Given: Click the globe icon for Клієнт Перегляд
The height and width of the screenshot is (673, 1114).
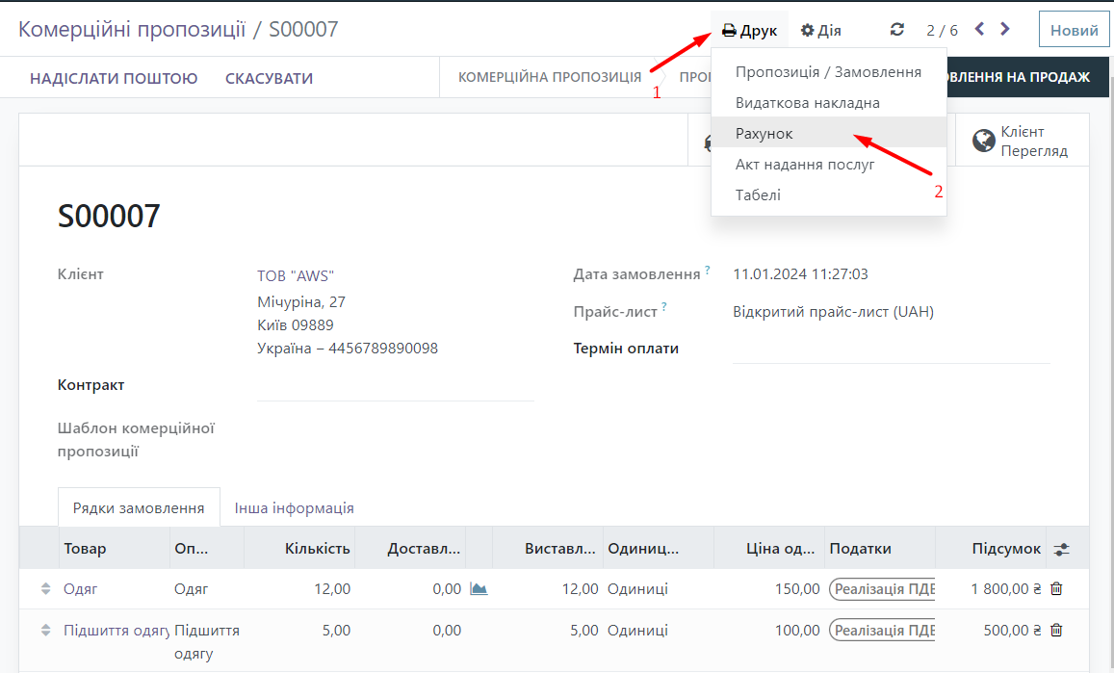Looking at the screenshot, I should [983, 141].
